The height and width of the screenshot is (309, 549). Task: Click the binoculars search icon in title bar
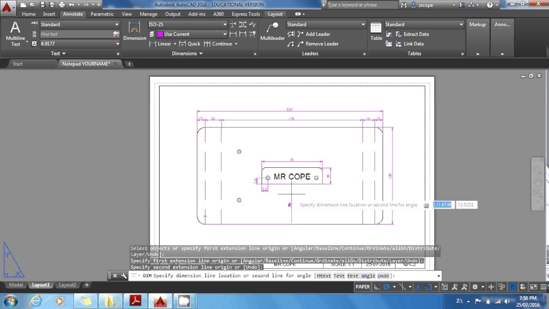[x=404, y=5]
